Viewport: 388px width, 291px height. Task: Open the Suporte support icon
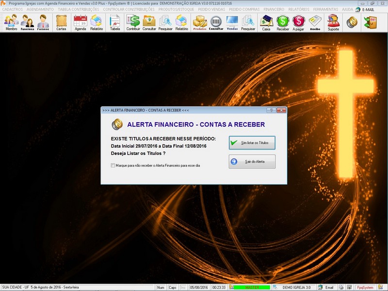[333, 22]
